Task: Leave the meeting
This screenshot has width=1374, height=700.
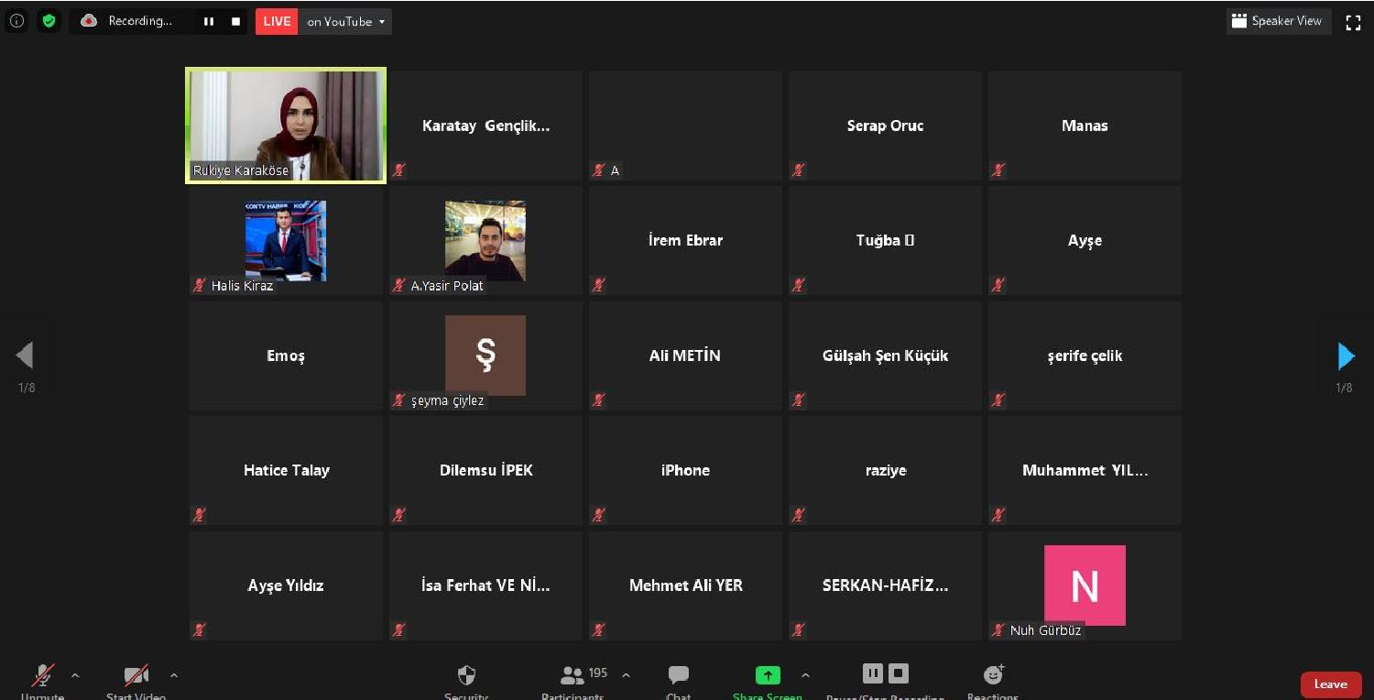Action: pyautogui.click(x=1330, y=684)
